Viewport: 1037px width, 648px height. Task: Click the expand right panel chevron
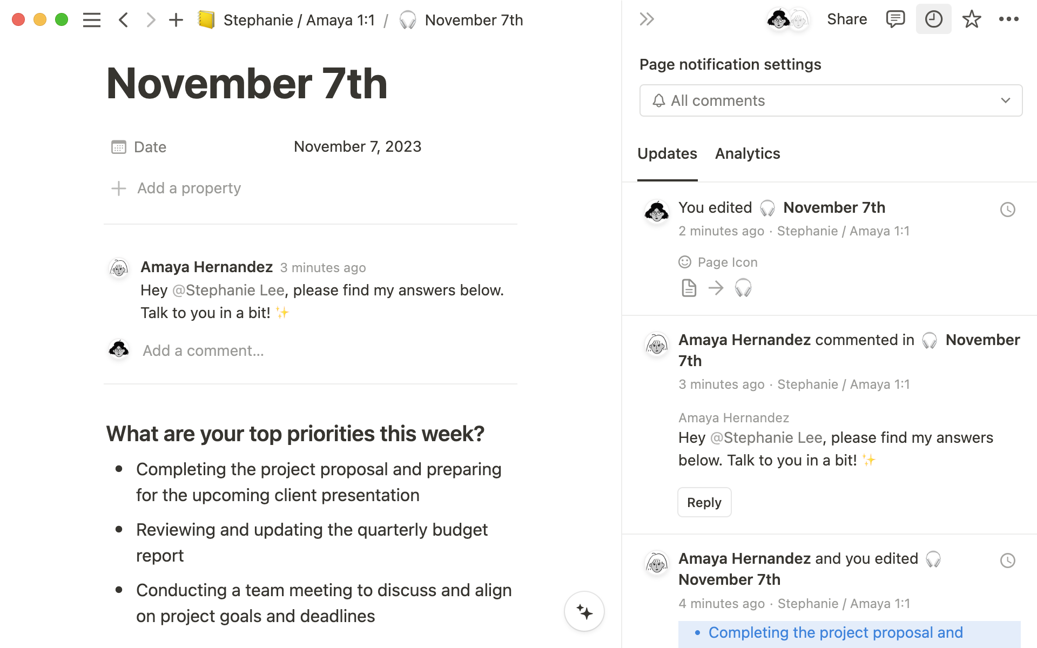(647, 19)
